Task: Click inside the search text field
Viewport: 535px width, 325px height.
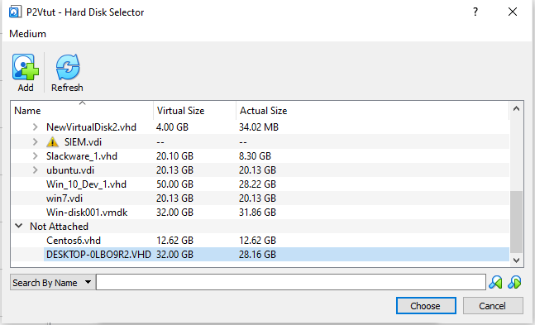Action: pos(291,282)
